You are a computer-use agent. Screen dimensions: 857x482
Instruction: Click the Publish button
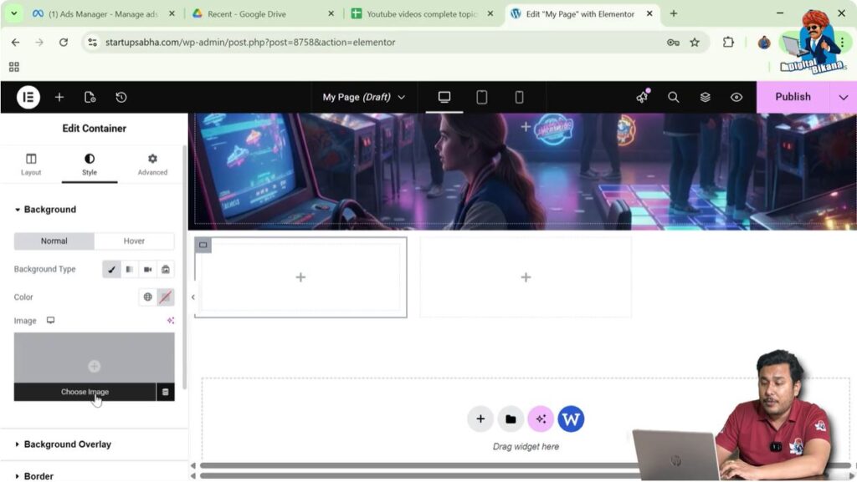(792, 97)
